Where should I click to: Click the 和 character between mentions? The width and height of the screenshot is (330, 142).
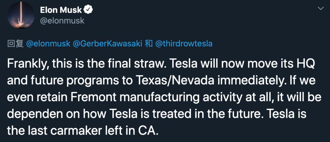click(149, 44)
